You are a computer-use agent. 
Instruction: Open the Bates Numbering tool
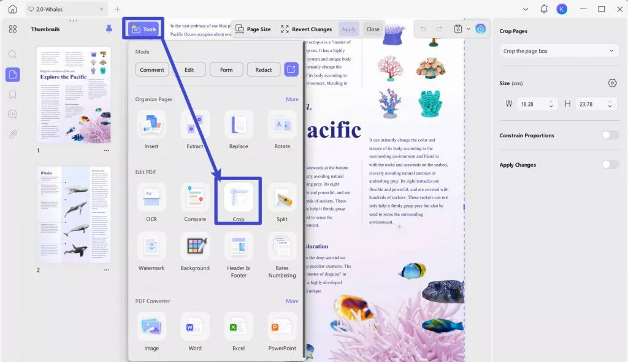point(282,256)
